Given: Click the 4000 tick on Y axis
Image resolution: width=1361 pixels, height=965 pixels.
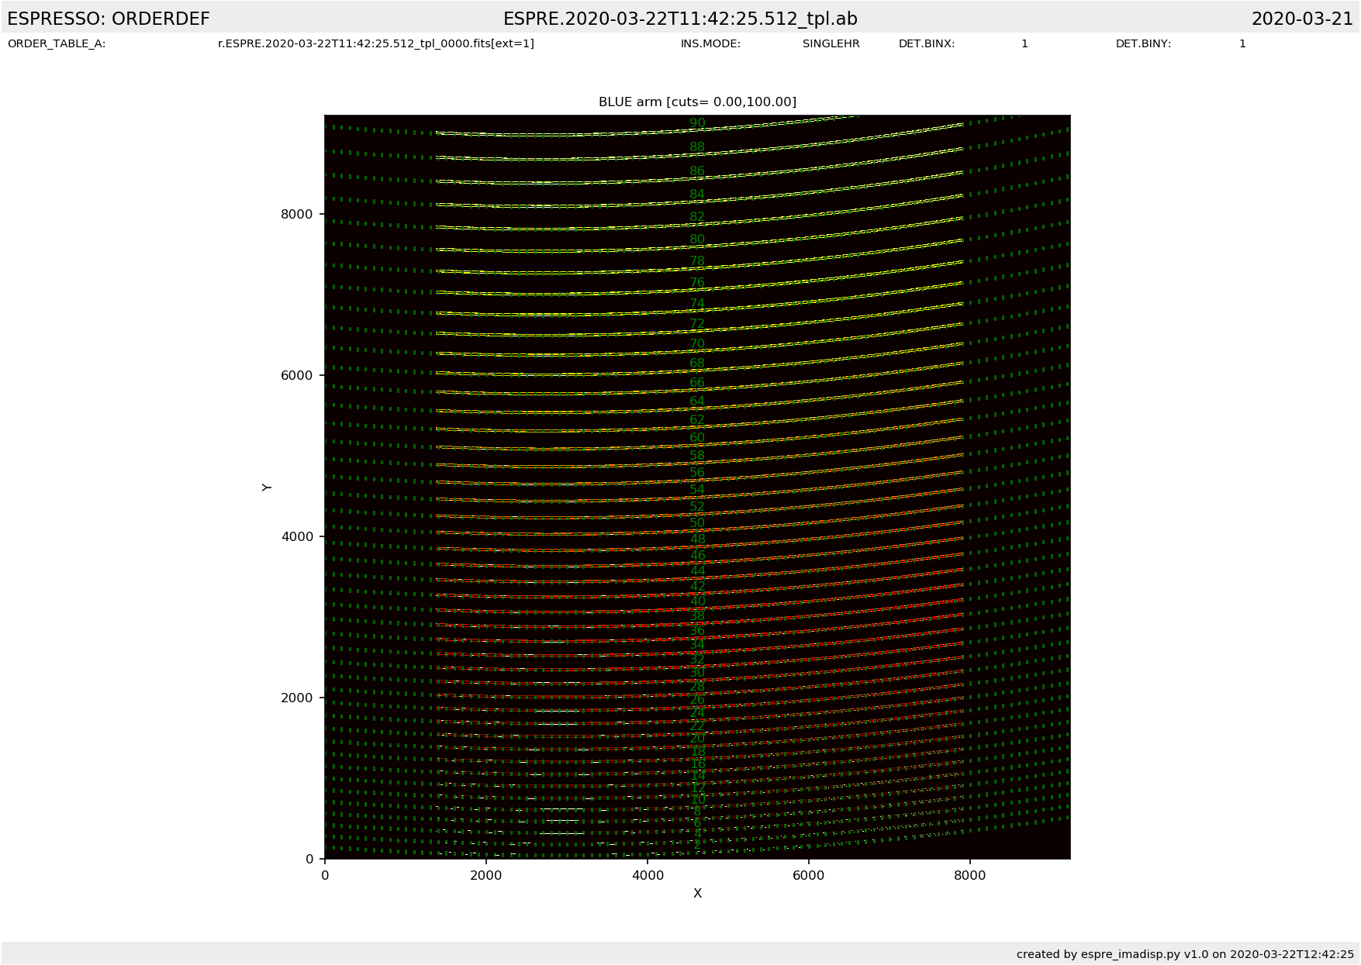Looking at the screenshot, I should (297, 536).
